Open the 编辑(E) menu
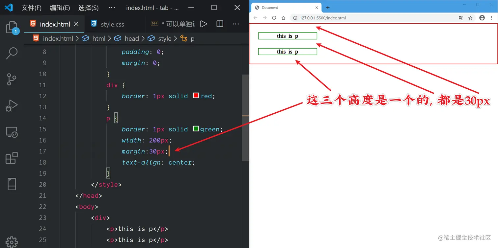Image resolution: width=498 pixels, height=248 pixels. (60, 8)
